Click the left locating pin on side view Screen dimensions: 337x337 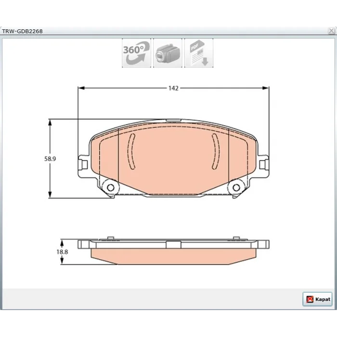110,238
